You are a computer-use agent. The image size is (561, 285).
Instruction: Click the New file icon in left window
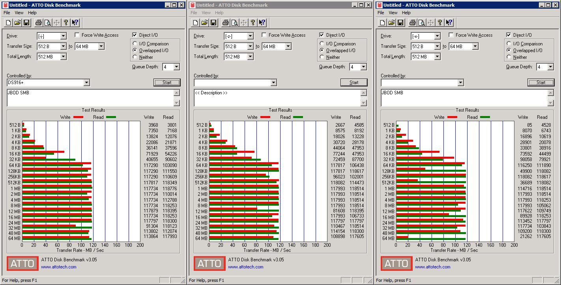pos(8,22)
